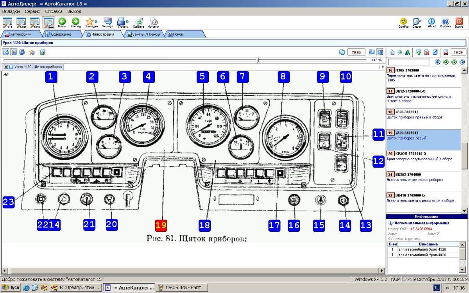The image size is (469, 293).
Task: Open the Справка help icon
Action: tap(445, 23)
